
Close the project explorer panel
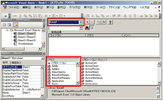point(44,20)
